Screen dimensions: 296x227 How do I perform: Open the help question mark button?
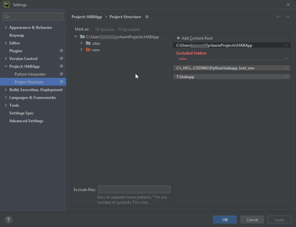(x=8, y=220)
